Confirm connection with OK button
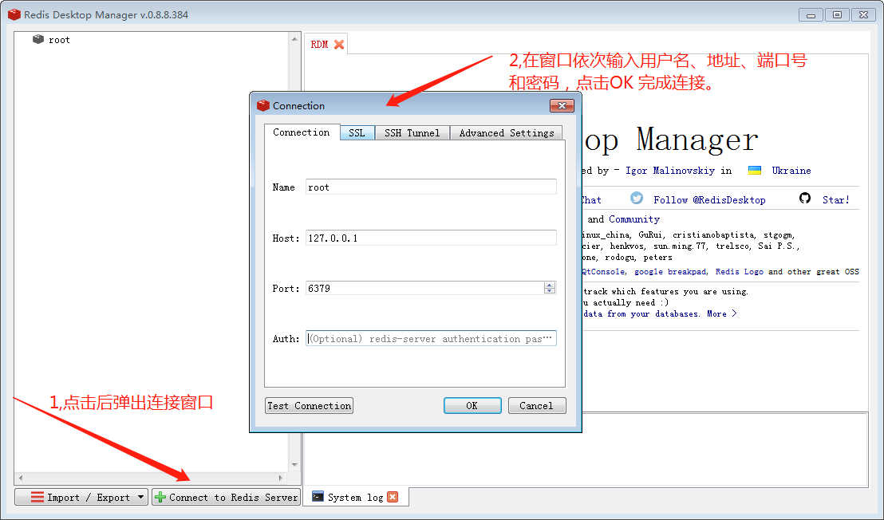 472,406
